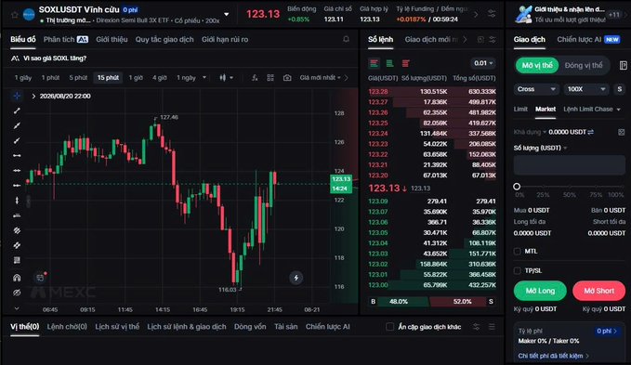Enable the TP/SL checkbox
Viewport: 631px width, 365px height.
pos(517,270)
